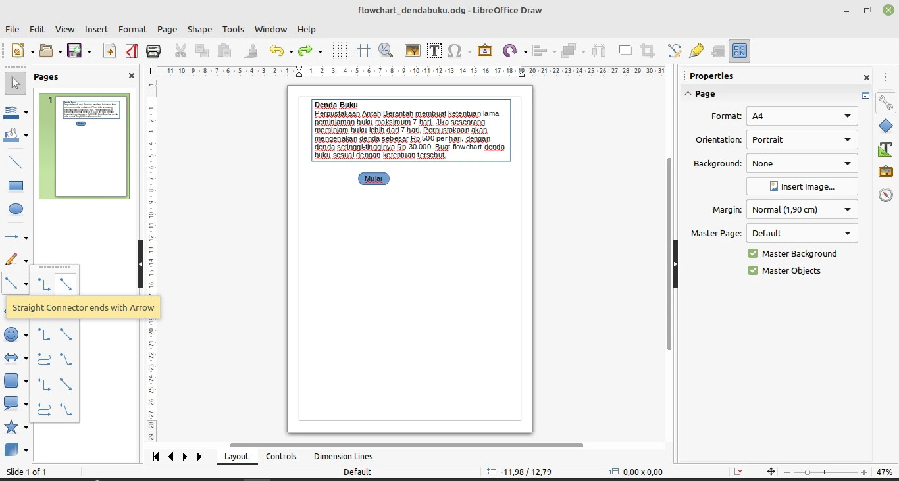Screen dimensions: 899x481
Task: Insert a text box
Action: (434, 51)
